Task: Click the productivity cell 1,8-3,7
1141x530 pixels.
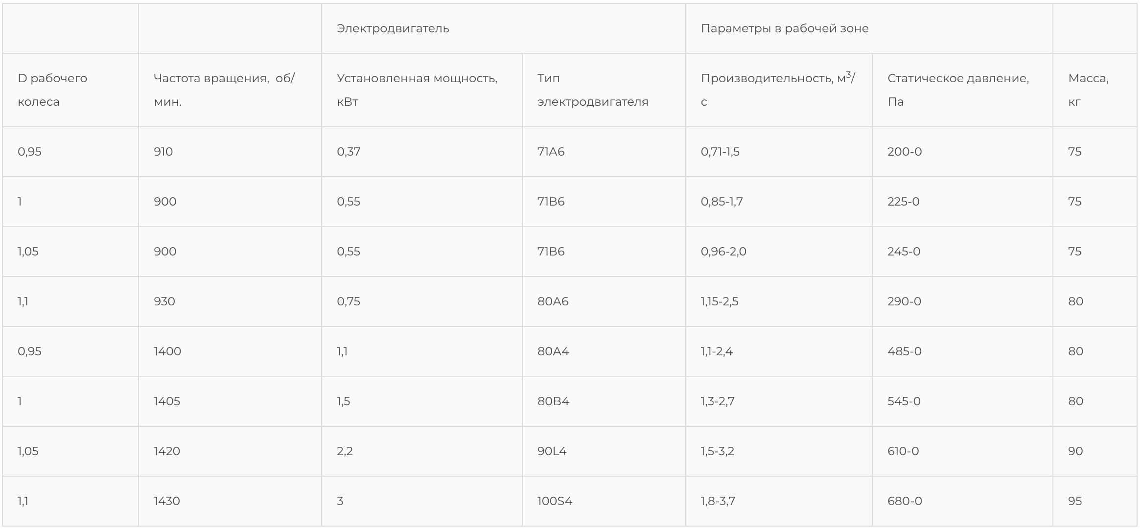Action: [718, 501]
